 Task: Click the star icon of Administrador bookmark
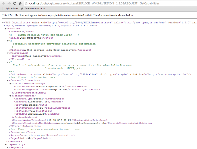coord(22,9)
